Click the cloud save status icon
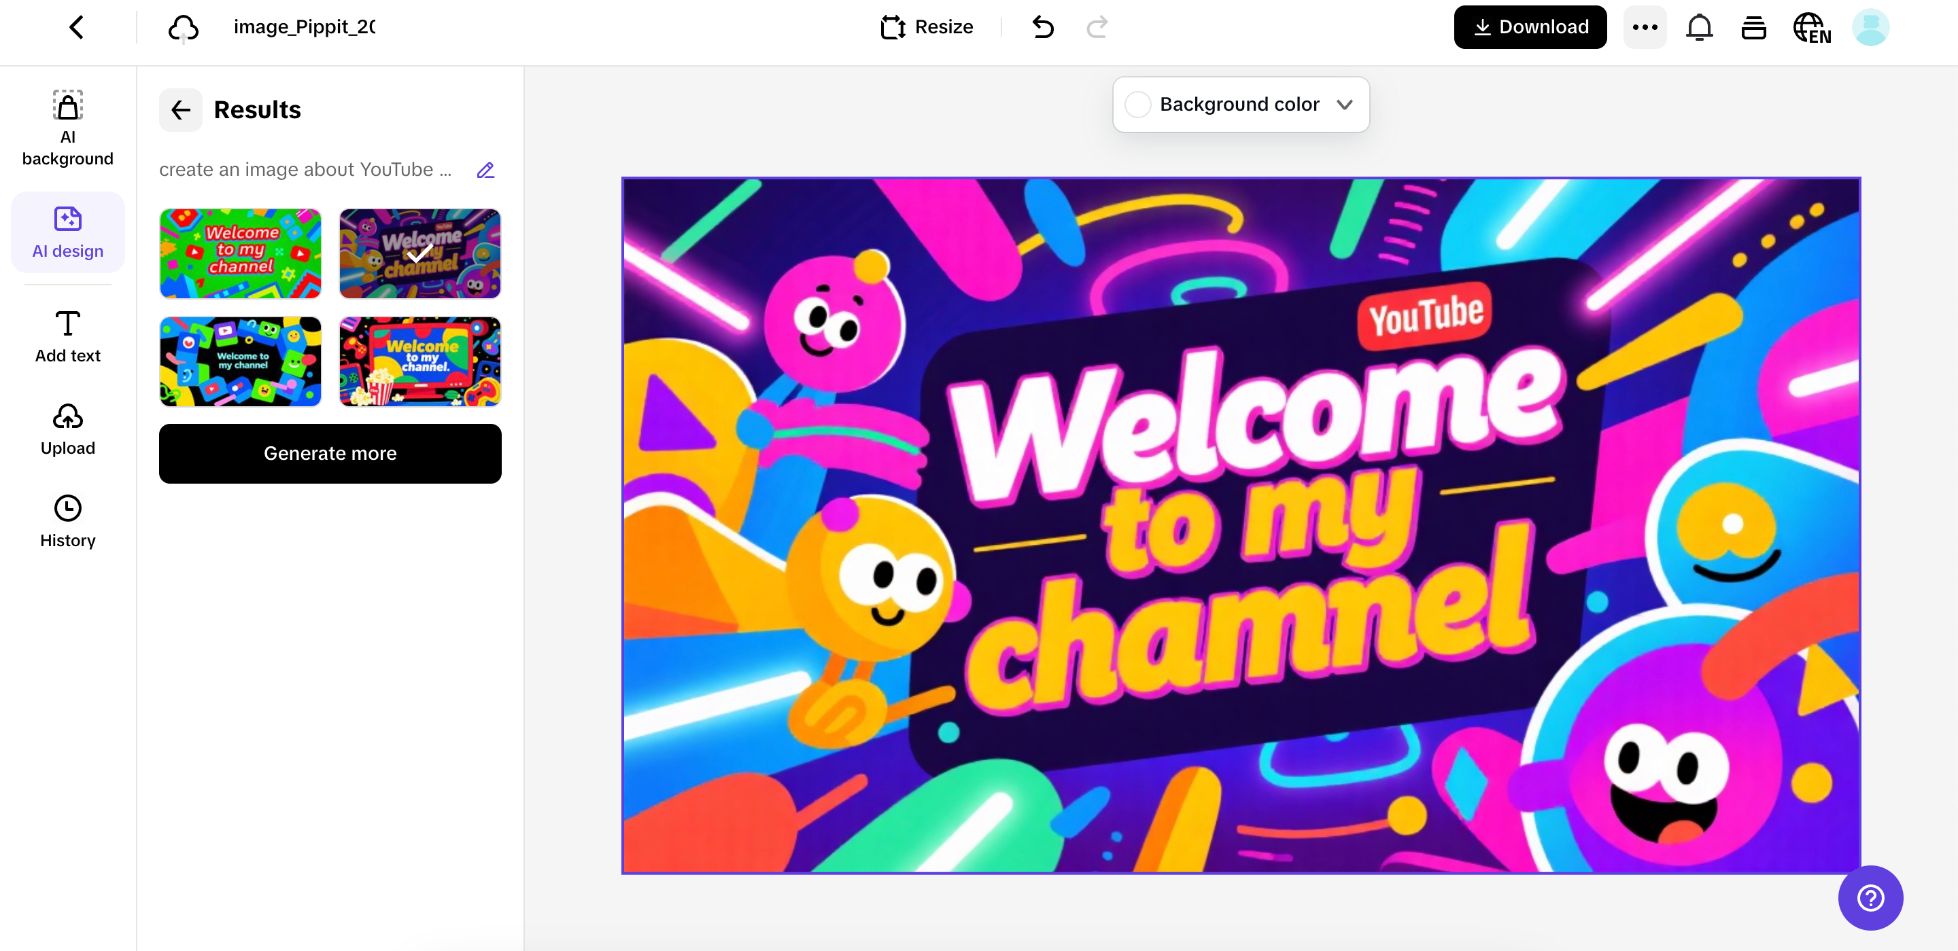Viewport: 1958px width, 951px height. pos(183,28)
